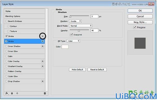
Task: Enable the Inner Shadow checkbox
Action: point(6,46)
